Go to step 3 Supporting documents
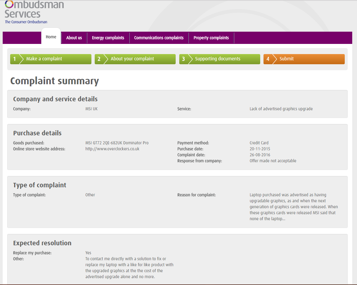Screen dimensions: 357x285 click(x=220, y=59)
